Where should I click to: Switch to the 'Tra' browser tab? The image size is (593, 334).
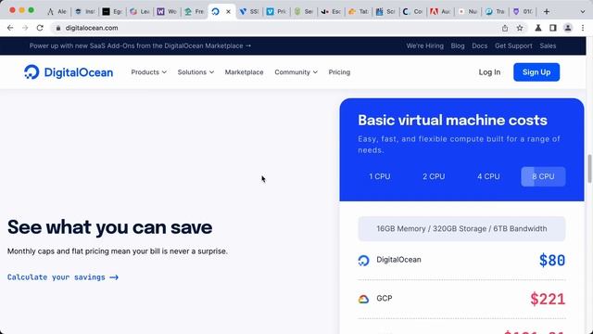pyautogui.click(x=495, y=12)
